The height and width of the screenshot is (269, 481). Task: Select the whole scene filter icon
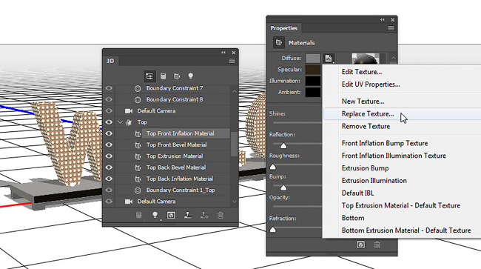(x=149, y=76)
